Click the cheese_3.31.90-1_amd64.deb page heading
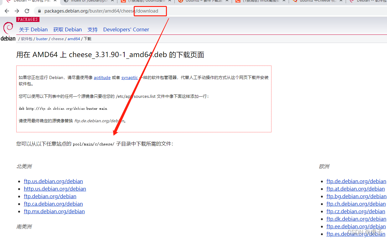 [110, 55]
